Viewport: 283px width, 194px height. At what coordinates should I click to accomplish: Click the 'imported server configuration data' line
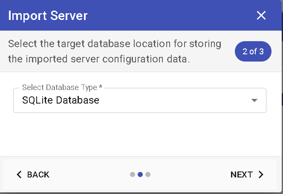(98, 59)
